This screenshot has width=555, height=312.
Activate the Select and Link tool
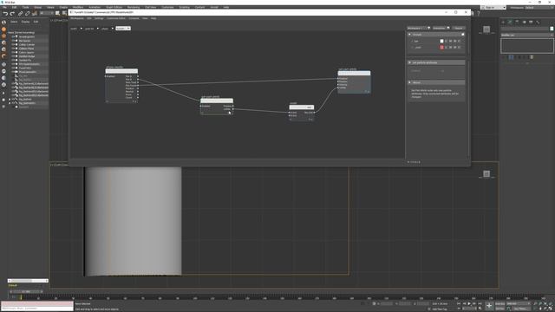pyautogui.click(x=20, y=14)
